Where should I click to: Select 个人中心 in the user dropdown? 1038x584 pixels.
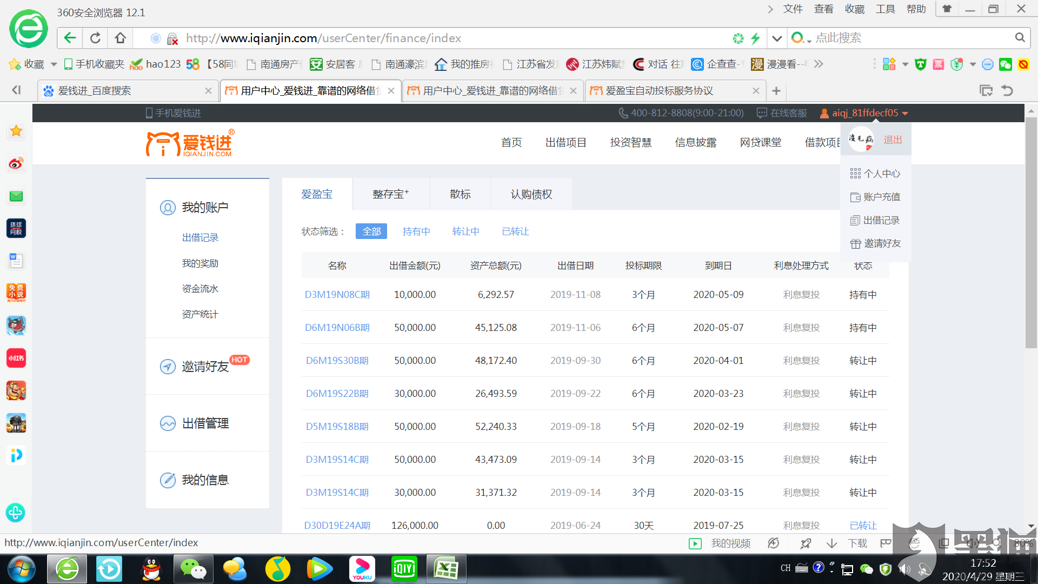tap(875, 174)
